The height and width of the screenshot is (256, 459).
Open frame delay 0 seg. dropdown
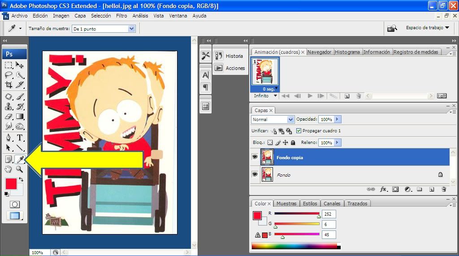[276, 88]
